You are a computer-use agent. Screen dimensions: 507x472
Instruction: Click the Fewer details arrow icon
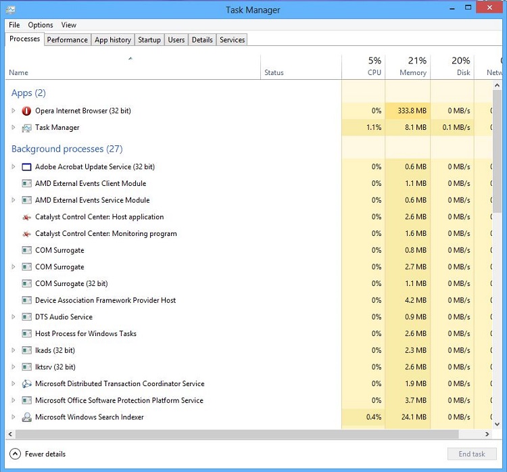pyautogui.click(x=15, y=454)
